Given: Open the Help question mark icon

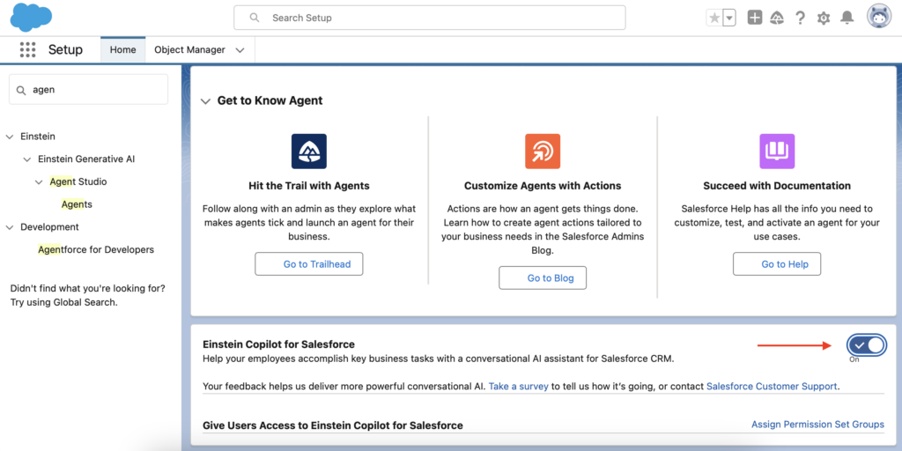Looking at the screenshot, I should click(801, 18).
